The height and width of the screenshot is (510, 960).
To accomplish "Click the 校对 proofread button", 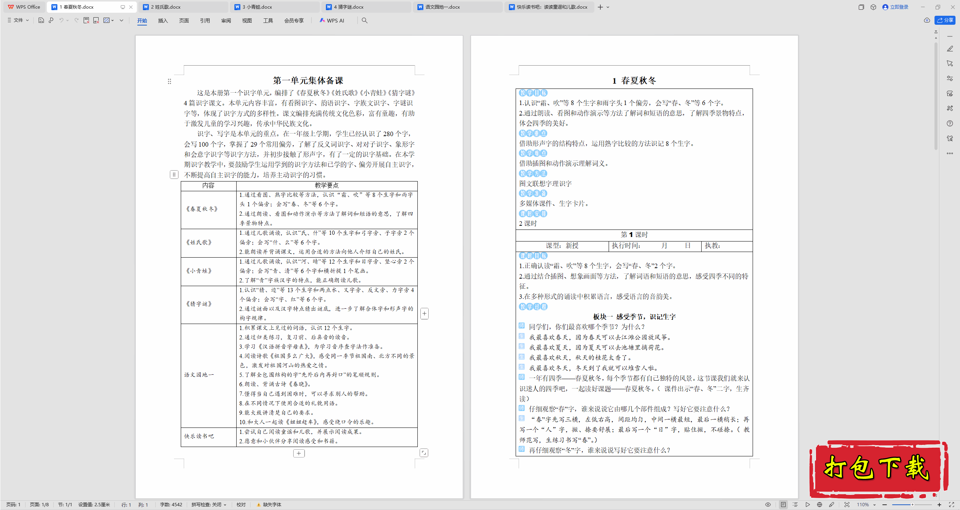I will pyautogui.click(x=241, y=505).
